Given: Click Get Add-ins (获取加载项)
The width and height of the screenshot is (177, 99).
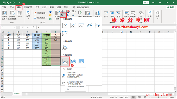Looking at the screenshot, I should 40,13.
